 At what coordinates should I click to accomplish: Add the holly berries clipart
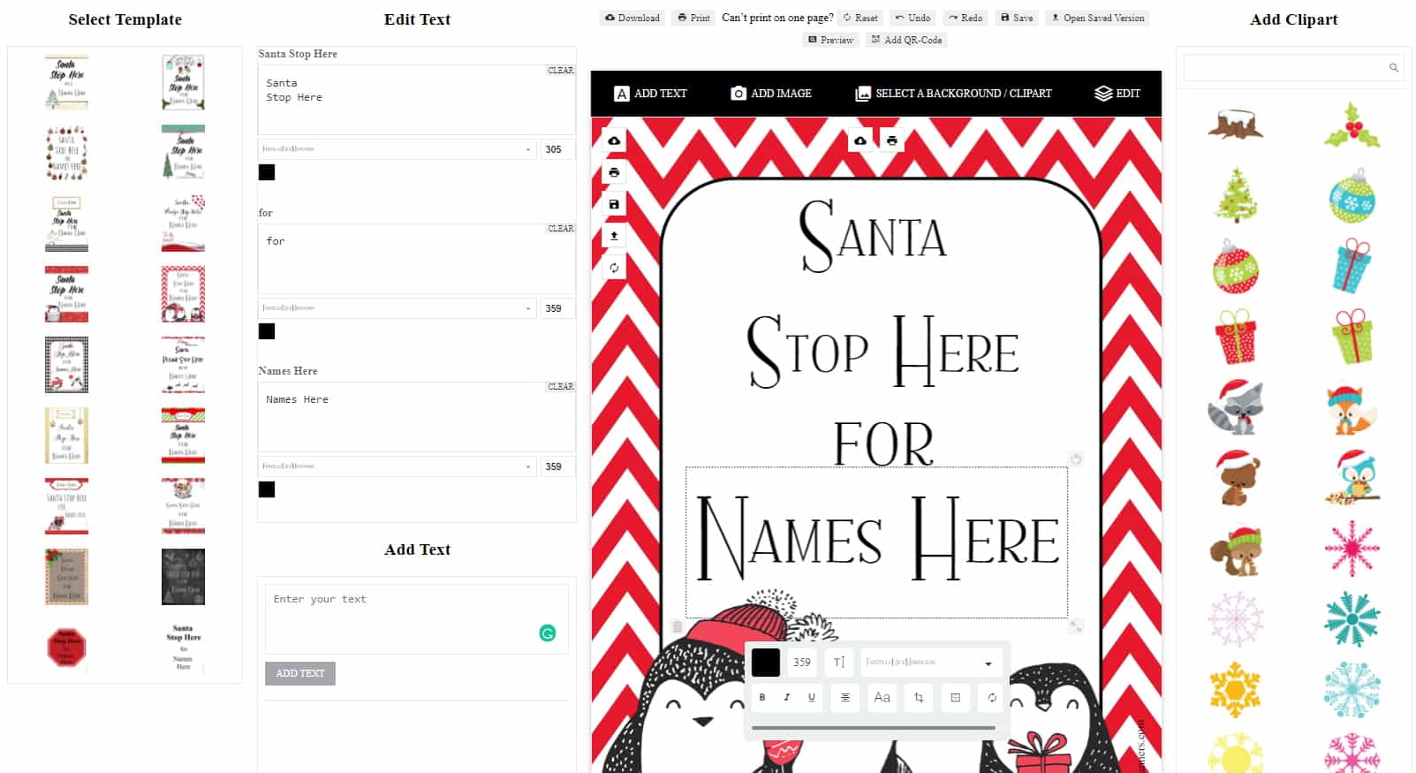[1352, 125]
